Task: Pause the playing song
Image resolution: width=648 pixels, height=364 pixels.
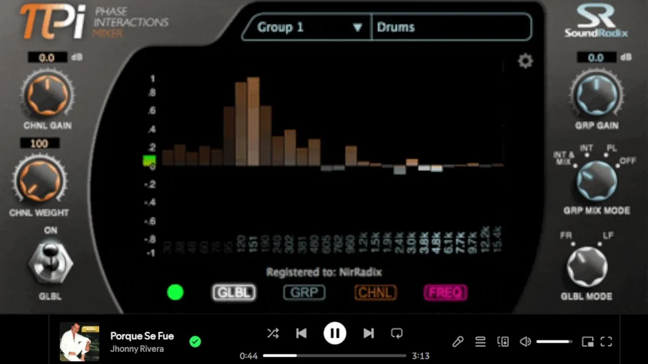Action: coord(335,333)
